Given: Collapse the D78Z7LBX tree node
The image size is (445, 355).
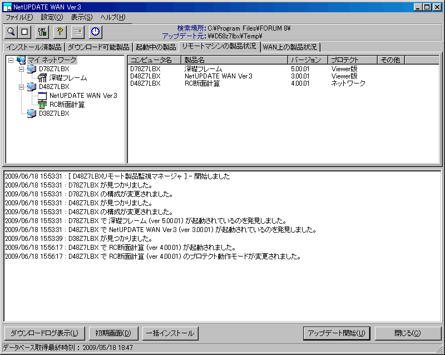Looking at the screenshot, I should [x=21, y=69].
